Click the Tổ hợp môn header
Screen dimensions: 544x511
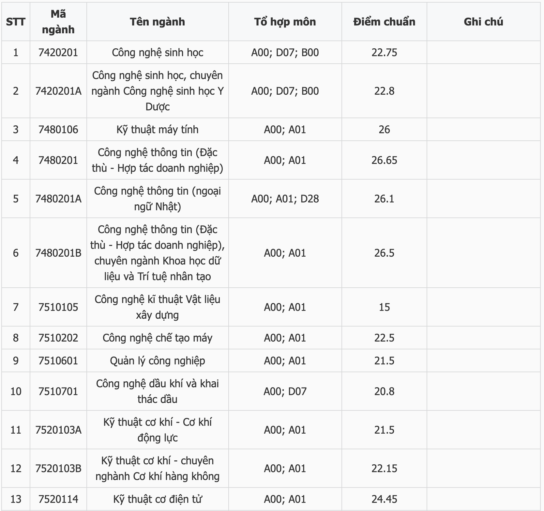285,22
